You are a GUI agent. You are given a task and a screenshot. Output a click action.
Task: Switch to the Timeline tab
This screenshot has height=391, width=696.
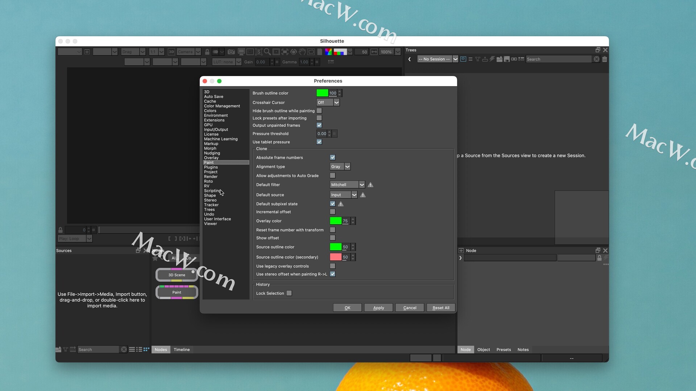pos(182,349)
